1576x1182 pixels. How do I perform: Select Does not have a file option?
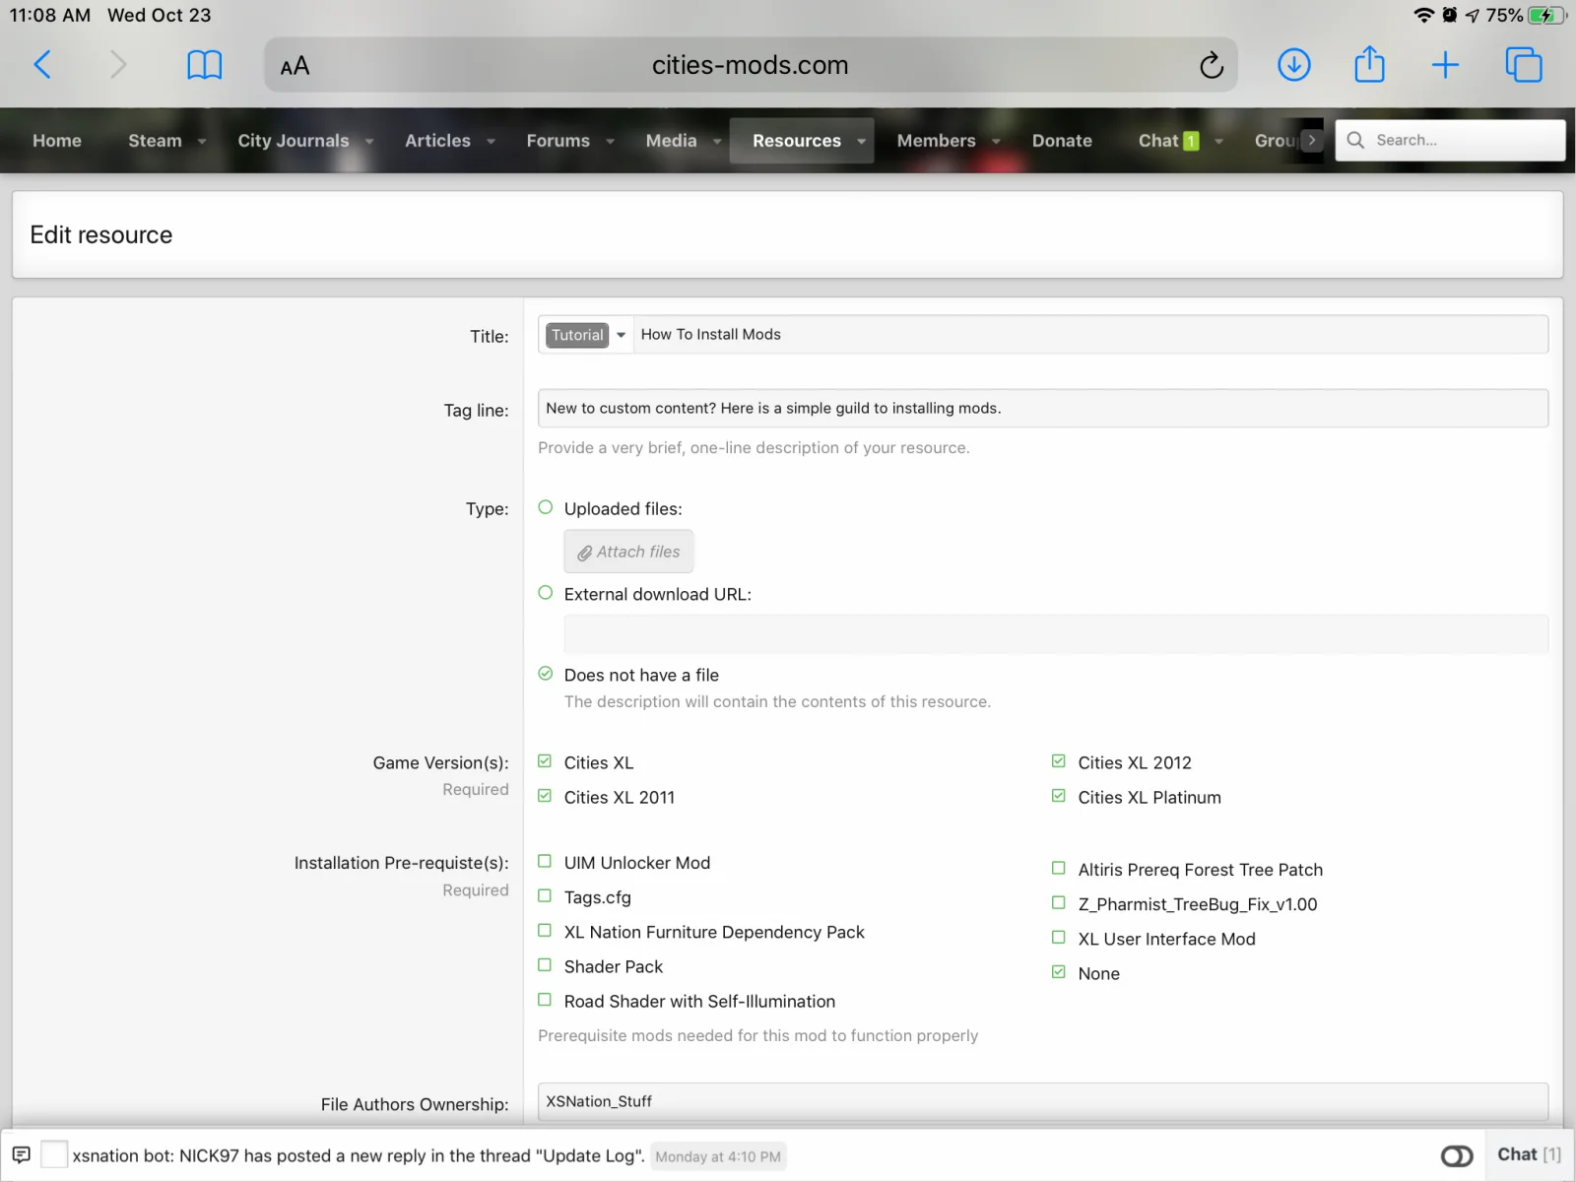(546, 674)
